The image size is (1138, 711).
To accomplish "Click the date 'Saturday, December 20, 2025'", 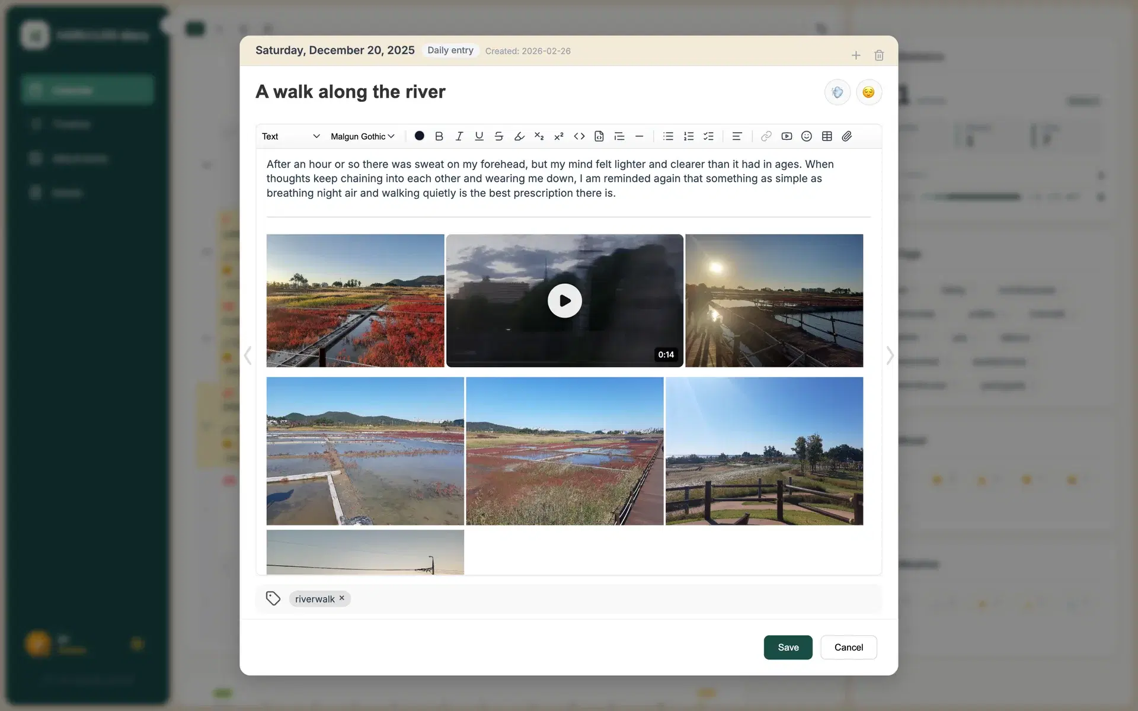I will (x=335, y=50).
